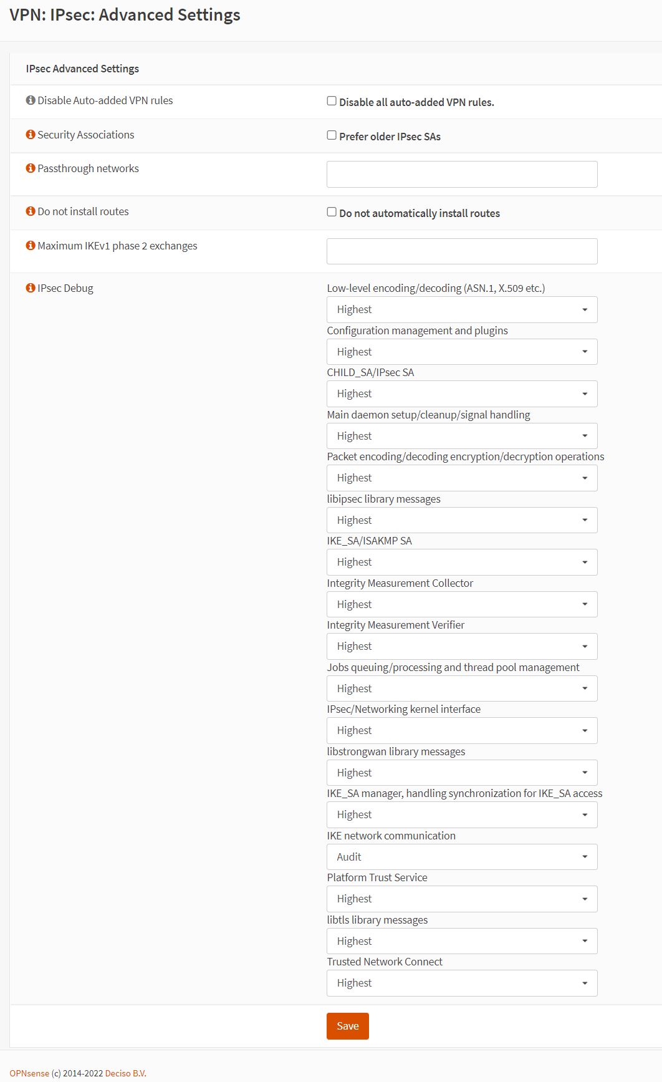Click info icon beside Disable Auto-added VPN rules
This screenshot has height=1082, width=662.
(31, 100)
